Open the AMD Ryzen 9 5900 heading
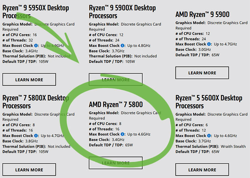The height and width of the screenshot is (178, 250). coord(202,14)
